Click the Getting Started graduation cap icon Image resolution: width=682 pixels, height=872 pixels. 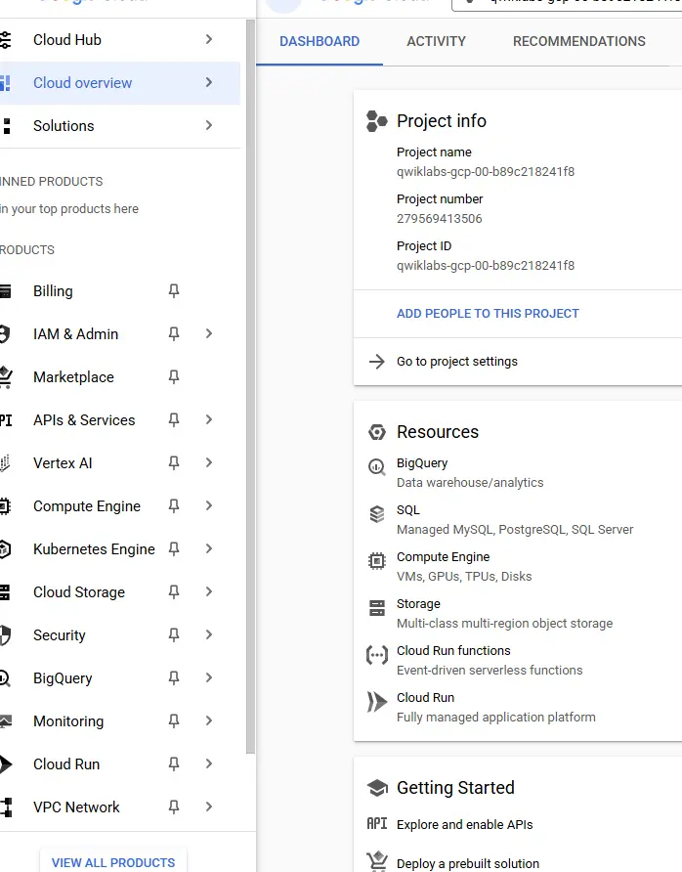pos(377,788)
